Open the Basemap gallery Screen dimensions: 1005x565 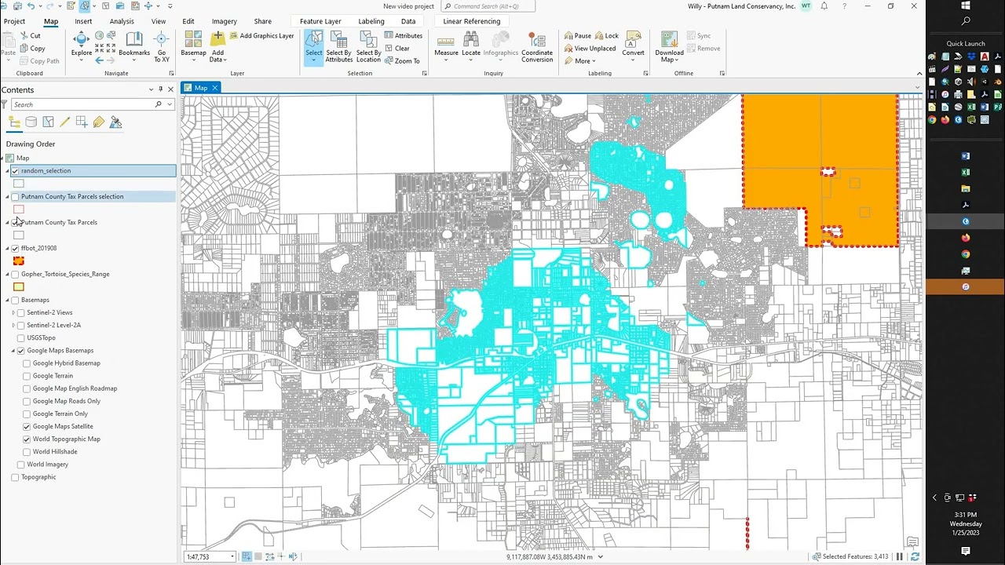coord(193,47)
